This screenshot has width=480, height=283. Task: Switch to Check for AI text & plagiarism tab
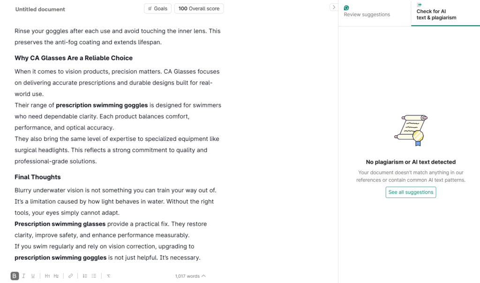coord(436,15)
